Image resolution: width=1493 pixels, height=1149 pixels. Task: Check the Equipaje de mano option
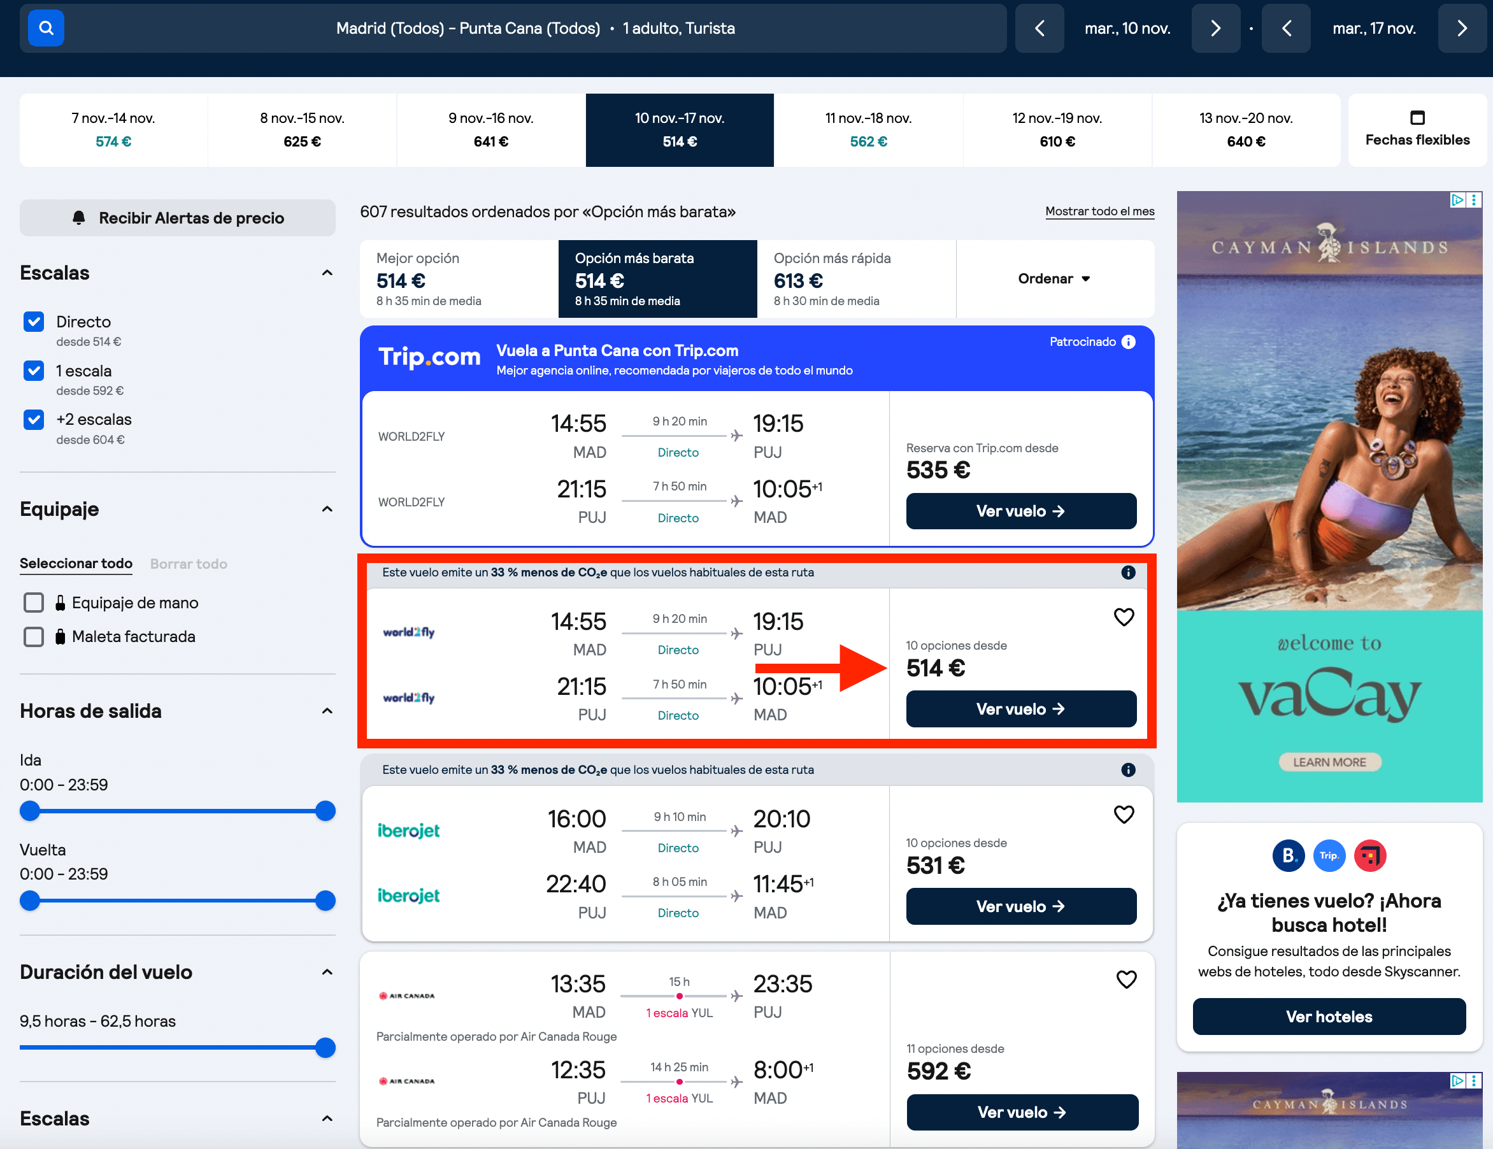click(x=34, y=602)
